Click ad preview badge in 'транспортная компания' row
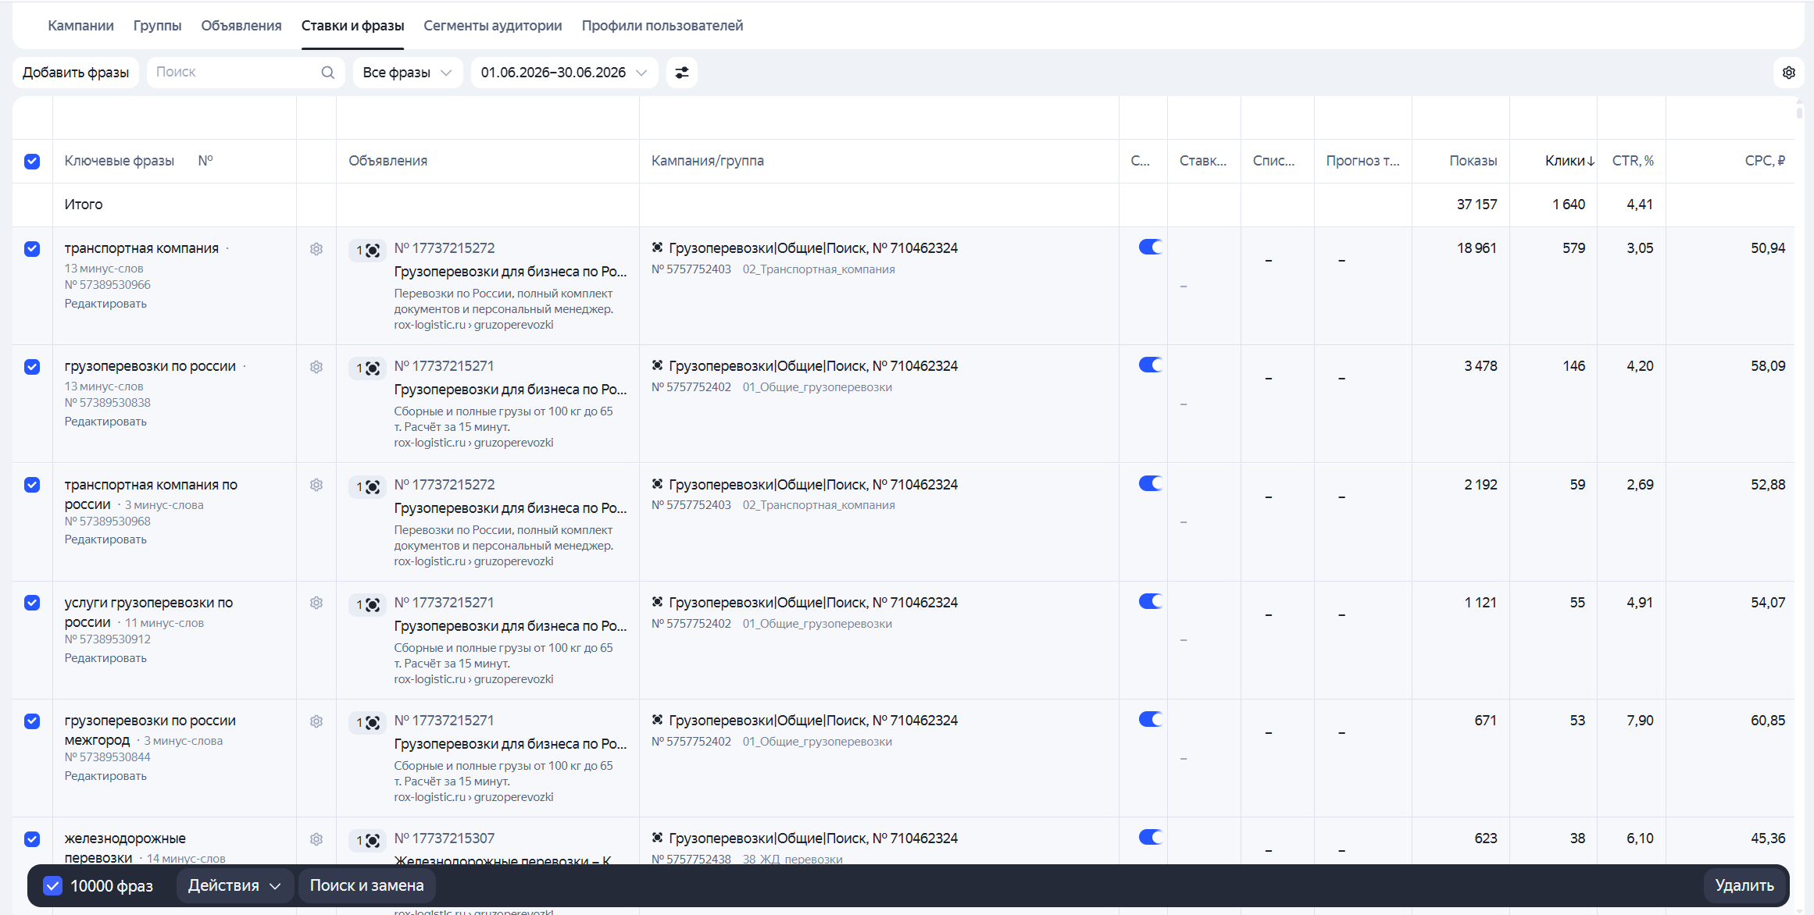The width and height of the screenshot is (1814, 915). pos(367,251)
